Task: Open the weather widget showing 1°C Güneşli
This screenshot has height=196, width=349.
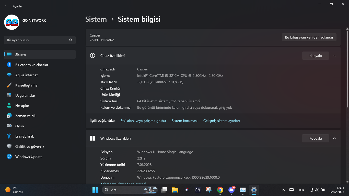Action: pyautogui.click(x=15, y=190)
